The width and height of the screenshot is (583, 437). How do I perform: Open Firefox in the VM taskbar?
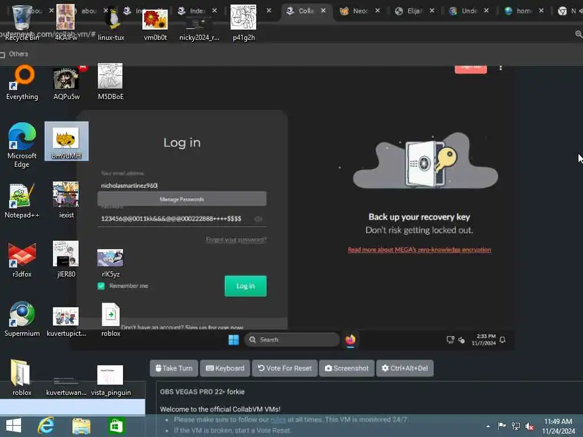point(350,340)
